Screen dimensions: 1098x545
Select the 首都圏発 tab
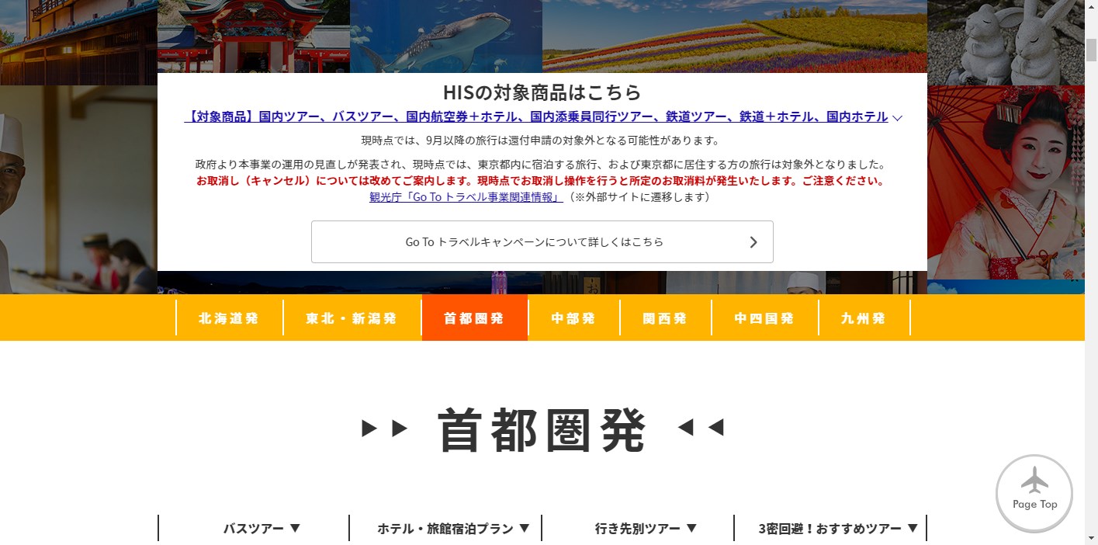(x=474, y=318)
